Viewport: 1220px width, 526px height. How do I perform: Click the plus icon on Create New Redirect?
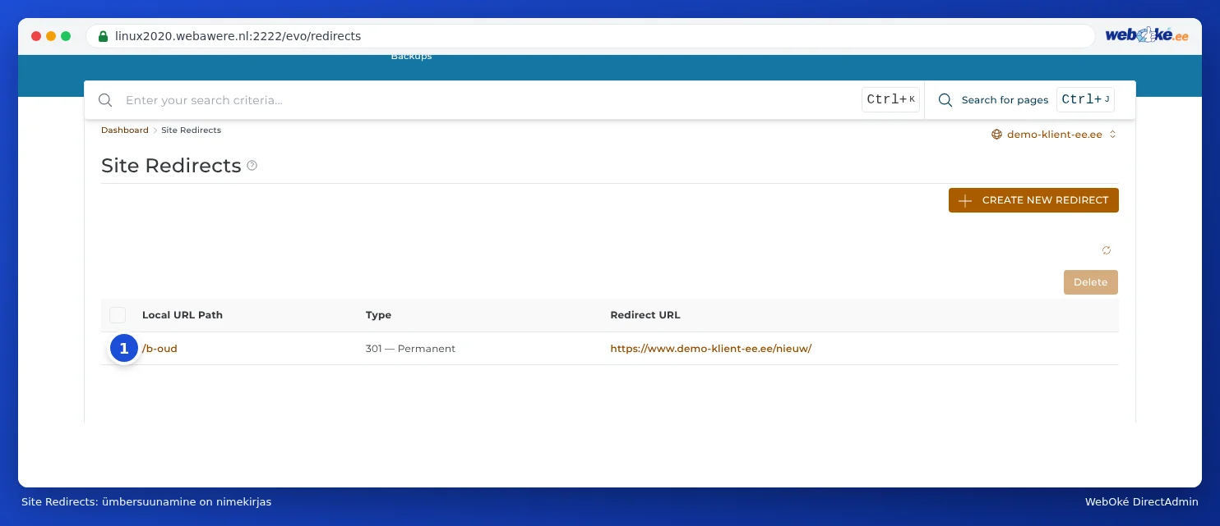(965, 200)
